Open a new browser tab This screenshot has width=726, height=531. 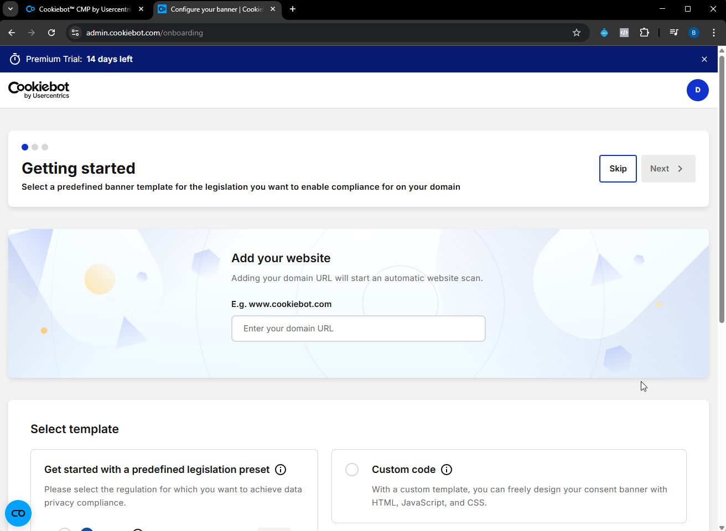pos(293,9)
